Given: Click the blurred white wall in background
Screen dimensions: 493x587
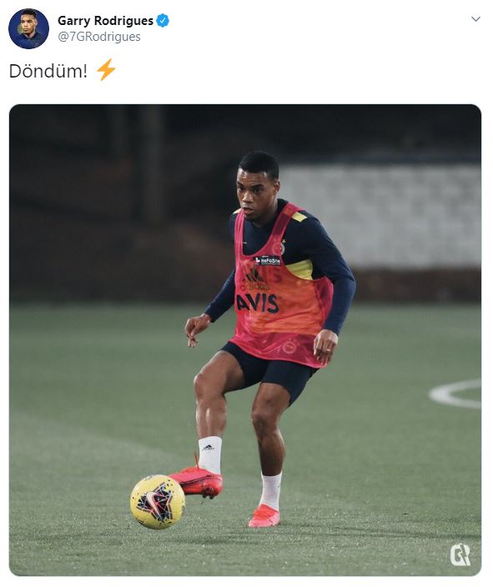Looking at the screenshot, I should point(380,215).
